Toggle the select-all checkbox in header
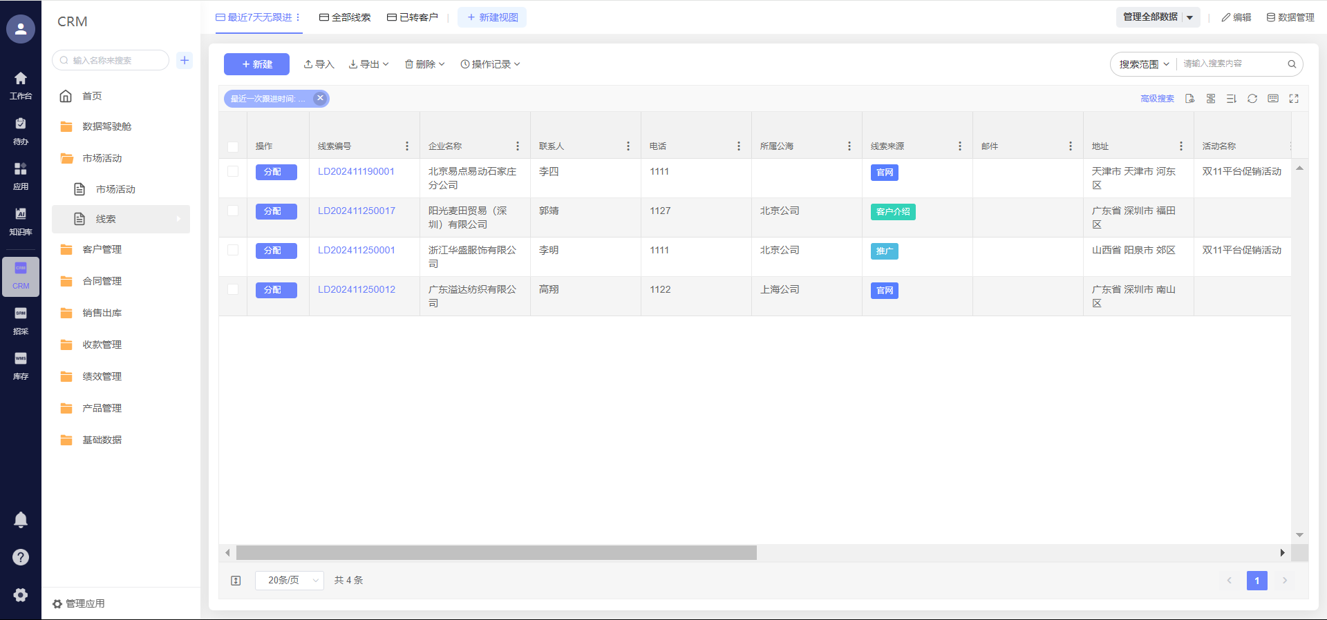 [233, 146]
